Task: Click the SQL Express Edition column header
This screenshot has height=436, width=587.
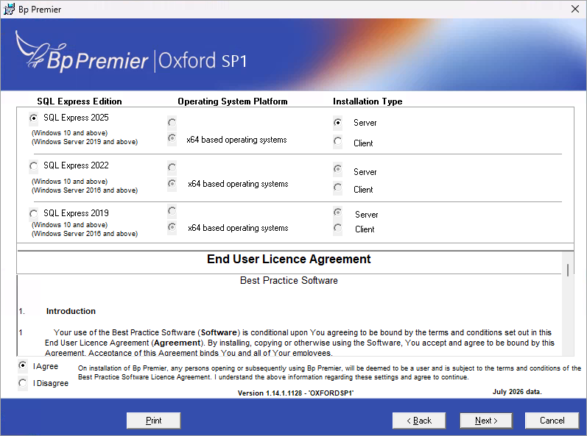Action: [x=80, y=101]
